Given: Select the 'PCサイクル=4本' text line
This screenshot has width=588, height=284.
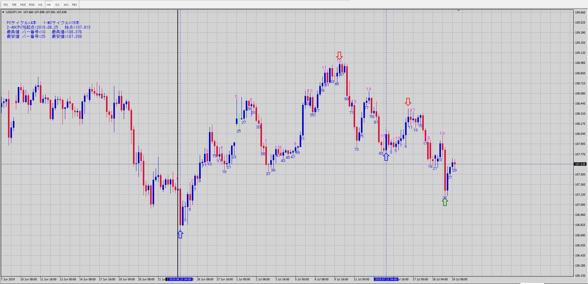Looking at the screenshot, I should pyautogui.click(x=21, y=23).
